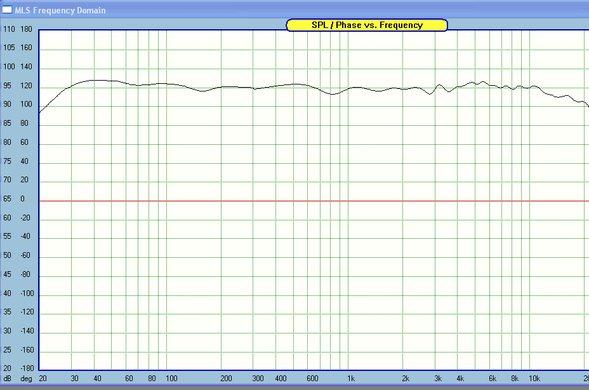This screenshot has width=589, height=390.
Task: Click the 2k frequency axis label
Action: click(406, 379)
